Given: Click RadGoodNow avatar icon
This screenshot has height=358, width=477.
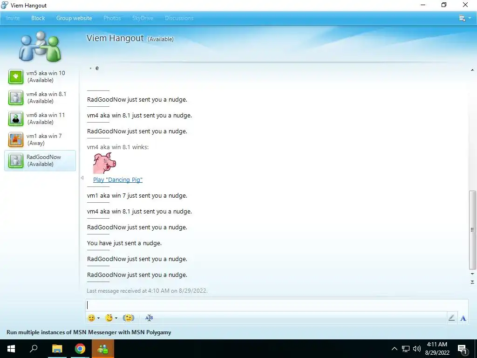Looking at the screenshot, I should (x=16, y=160).
